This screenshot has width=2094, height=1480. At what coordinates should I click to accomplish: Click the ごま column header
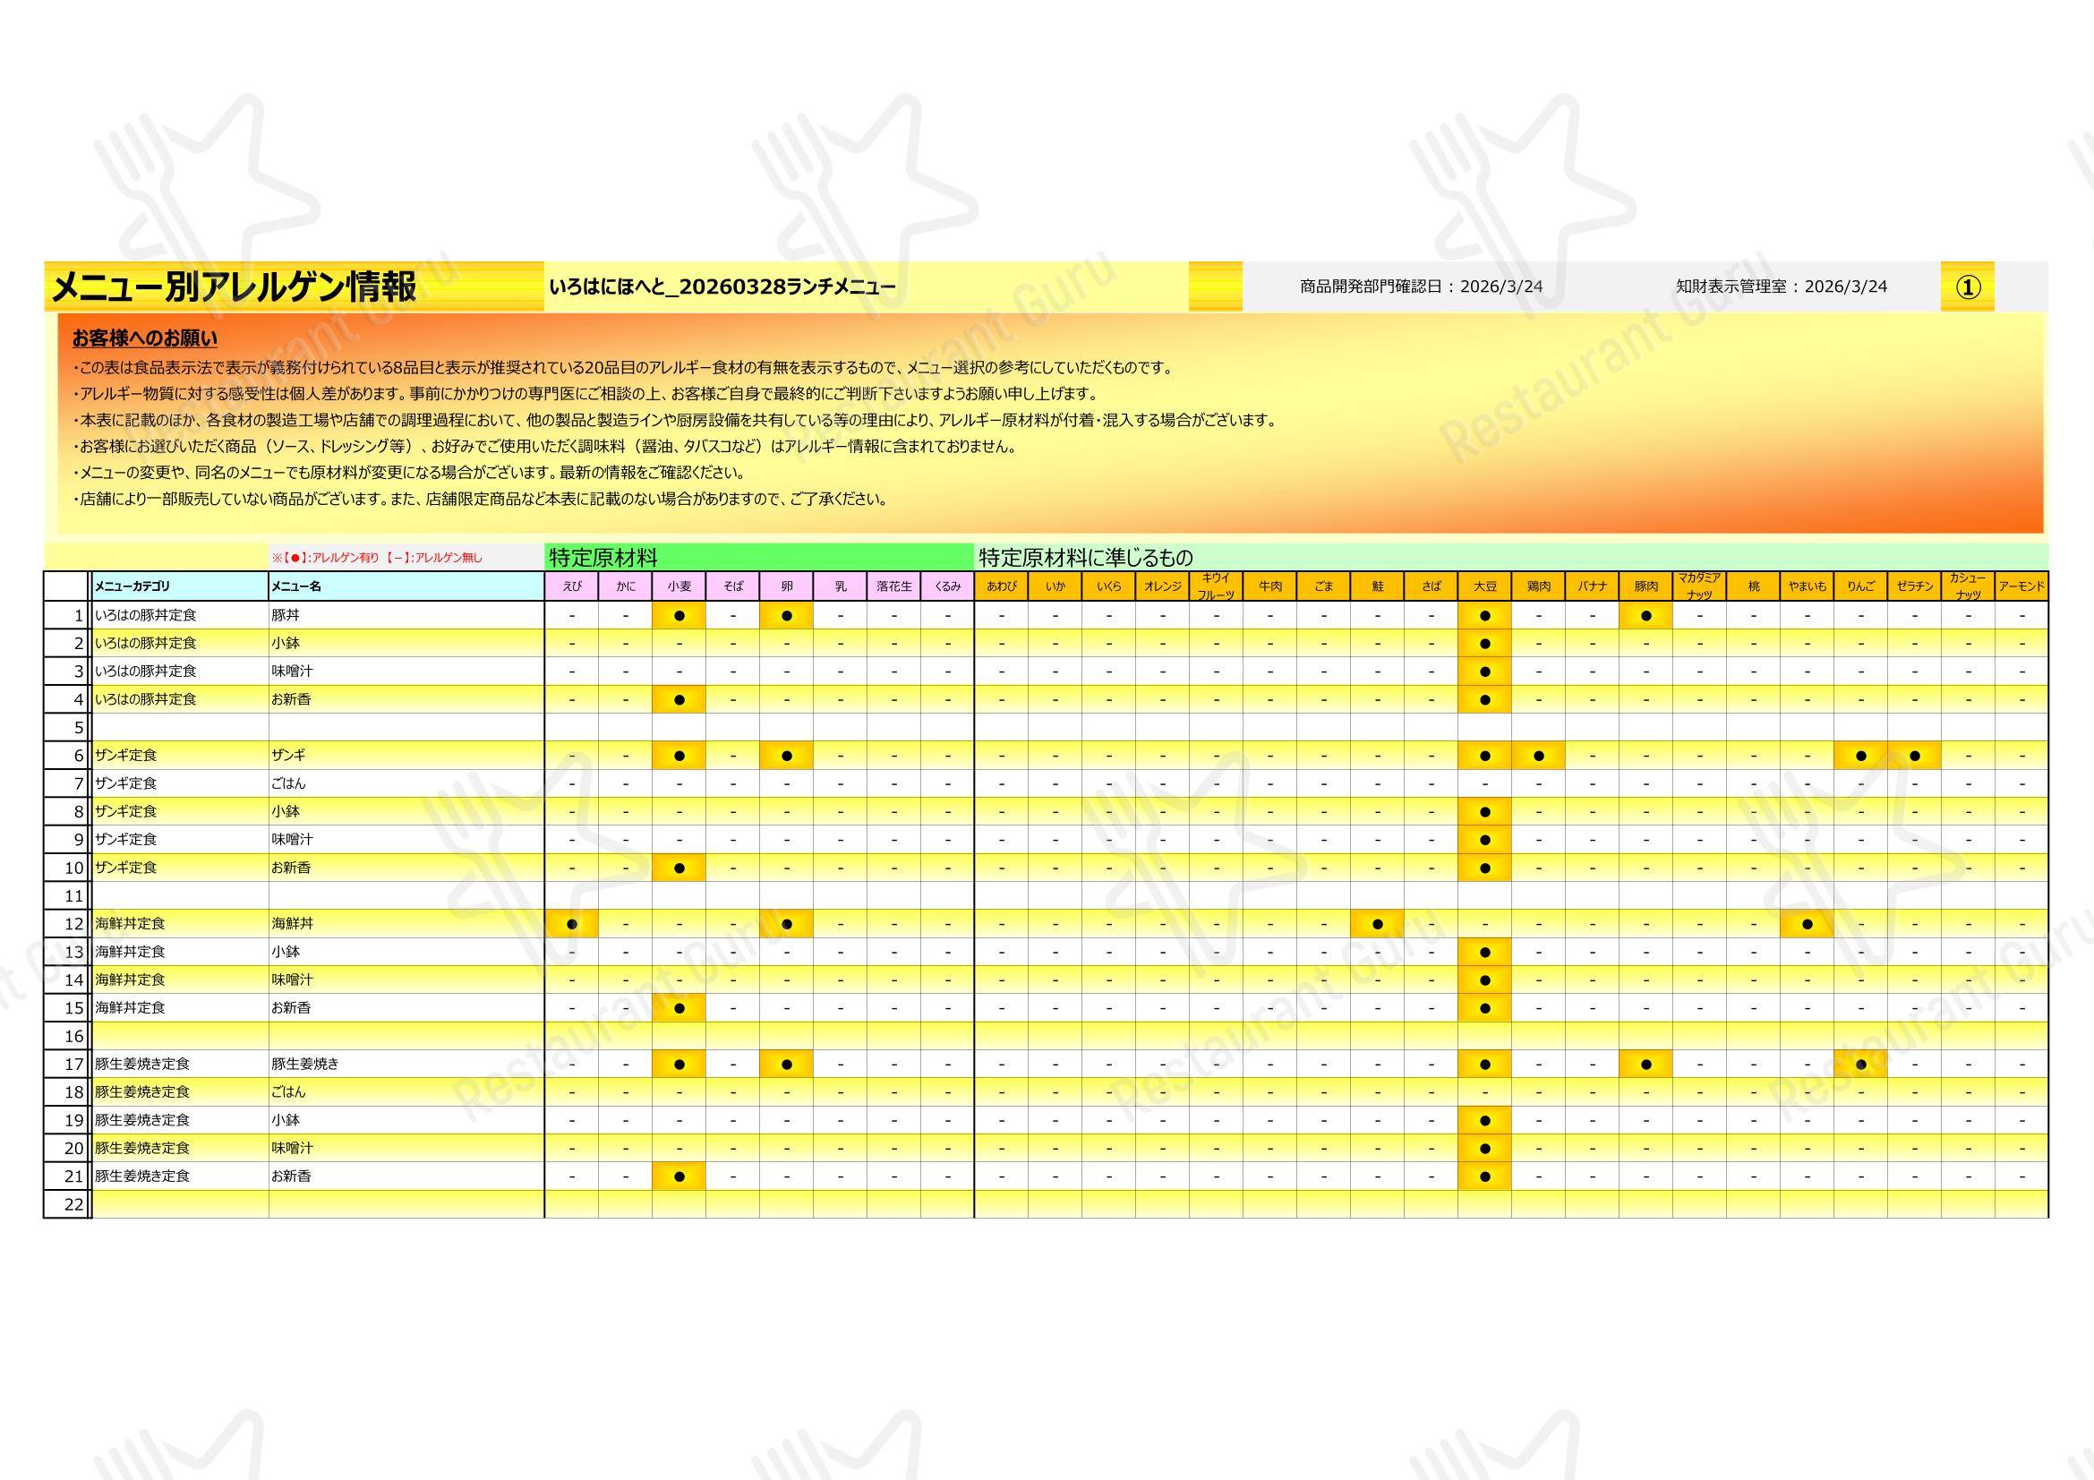(x=1324, y=586)
